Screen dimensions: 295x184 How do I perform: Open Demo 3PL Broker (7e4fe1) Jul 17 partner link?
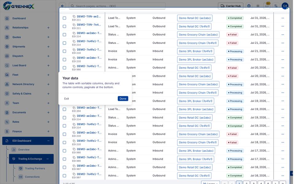[195, 159]
